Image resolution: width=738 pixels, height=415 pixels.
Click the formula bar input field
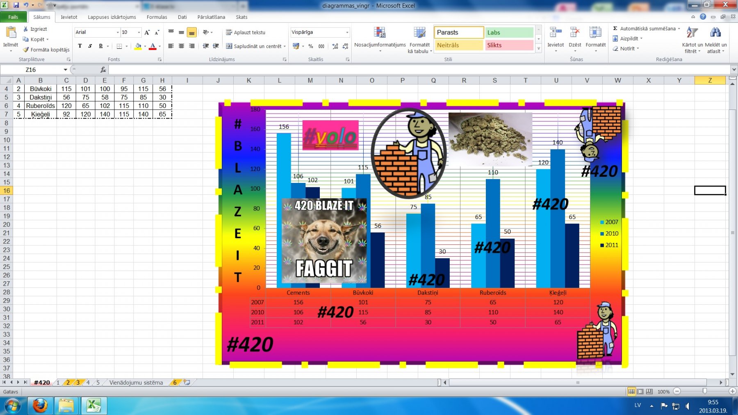(420, 70)
